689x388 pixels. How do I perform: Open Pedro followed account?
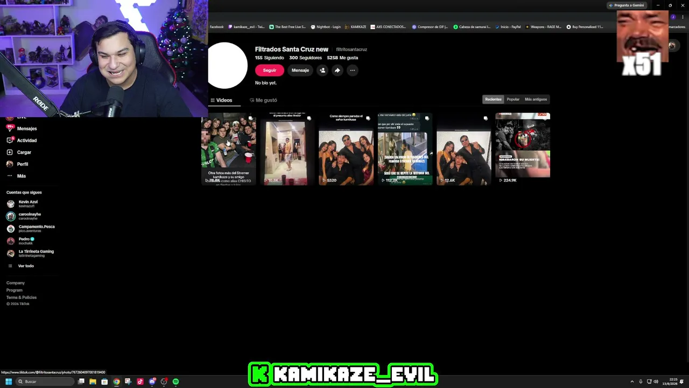point(20,241)
